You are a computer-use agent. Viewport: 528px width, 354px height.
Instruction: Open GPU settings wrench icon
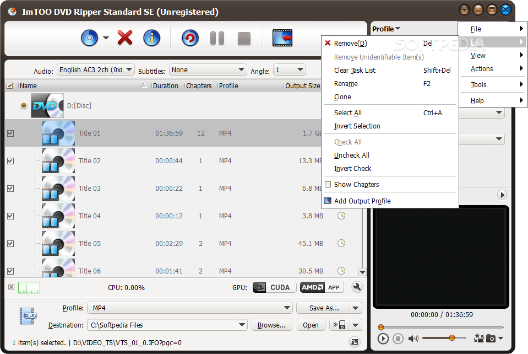click(x=357, y=287)
